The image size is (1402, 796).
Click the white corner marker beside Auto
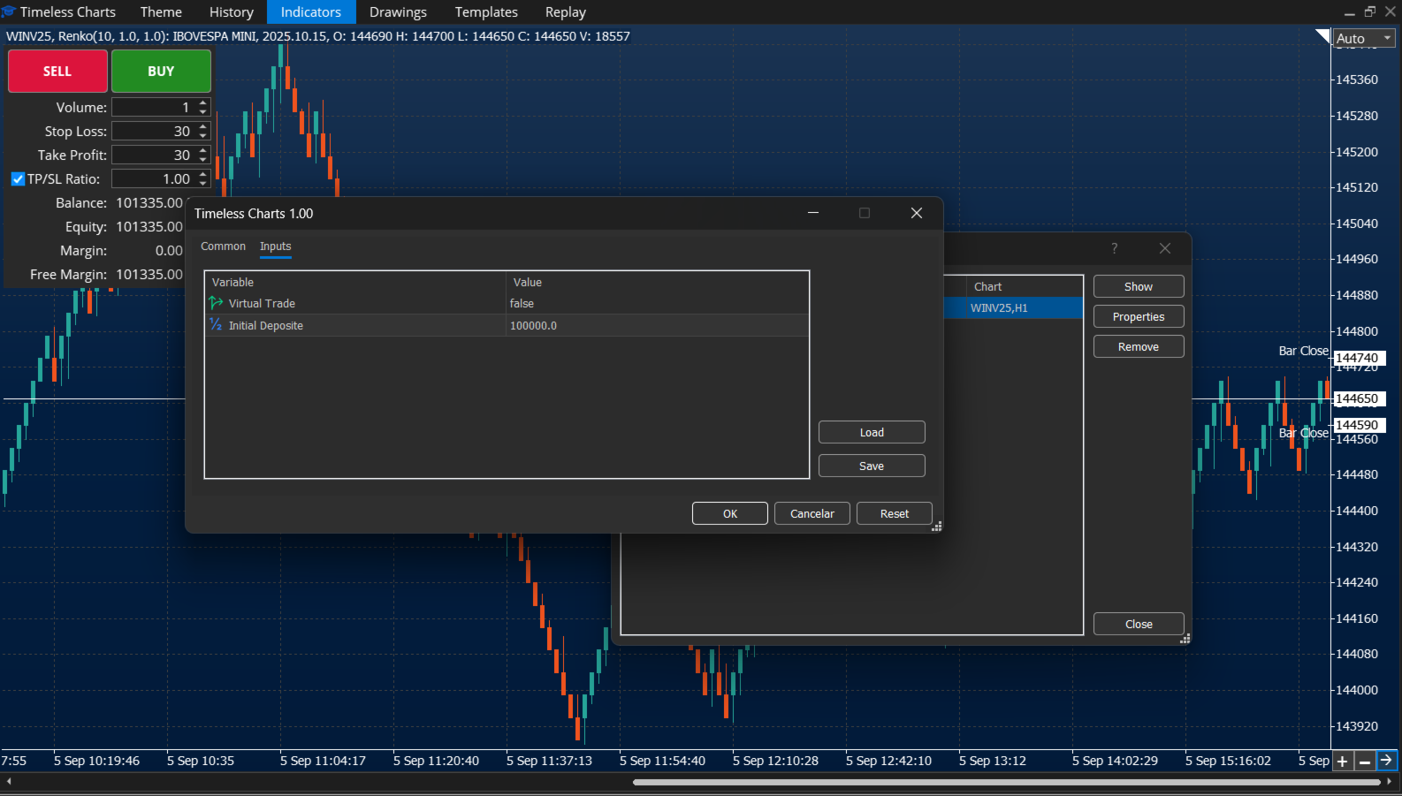(1323, 36)
